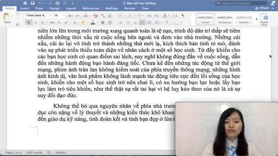
Task: Open the Change Case menu
Action: 87,16
